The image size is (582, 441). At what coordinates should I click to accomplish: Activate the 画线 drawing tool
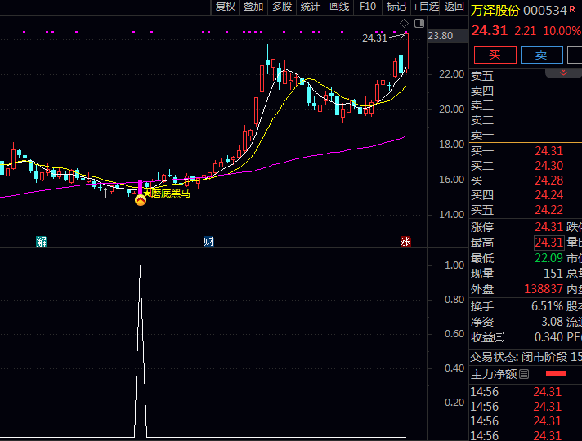tap(339, 7)
